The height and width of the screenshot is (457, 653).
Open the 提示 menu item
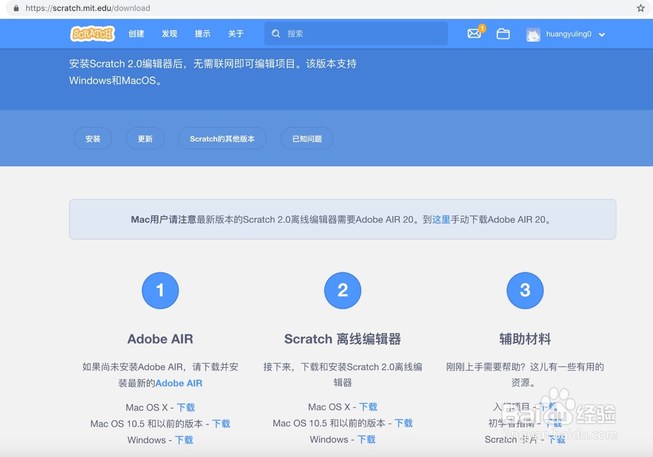coord(203,34)
